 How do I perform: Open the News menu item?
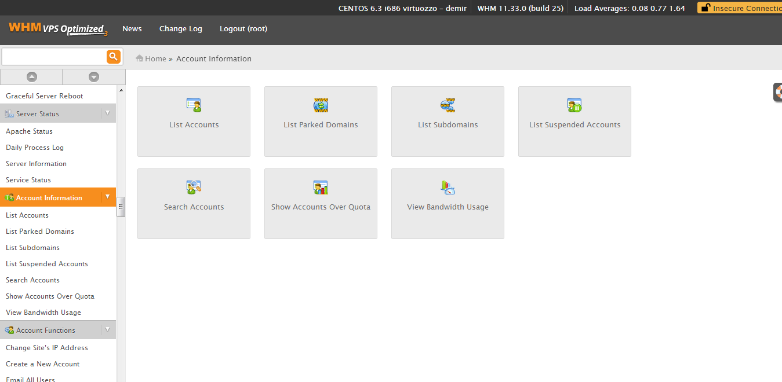132,29
